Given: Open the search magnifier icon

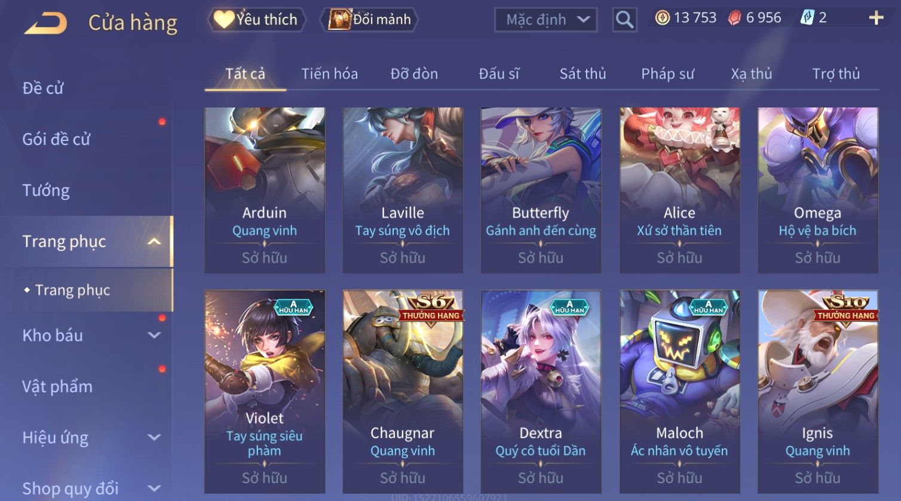Looking at the screenshot, I should (624, 20).
